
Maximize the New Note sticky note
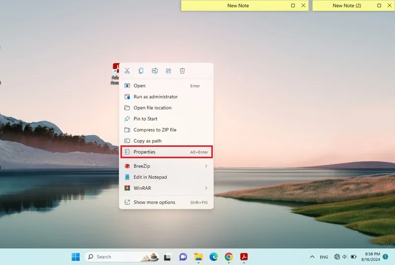(x=293, y=5)
